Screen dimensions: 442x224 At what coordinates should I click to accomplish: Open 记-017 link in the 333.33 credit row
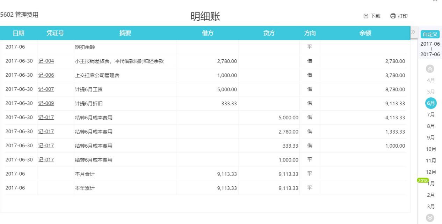tap(46, 146)
